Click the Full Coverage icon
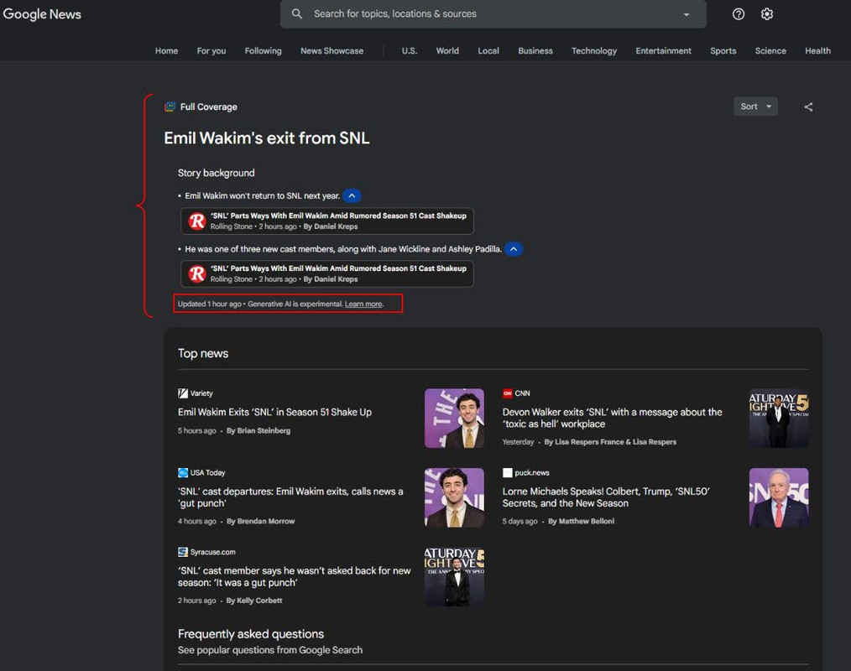The height and width of the screenshot is (671, 851). coord(170,107)
